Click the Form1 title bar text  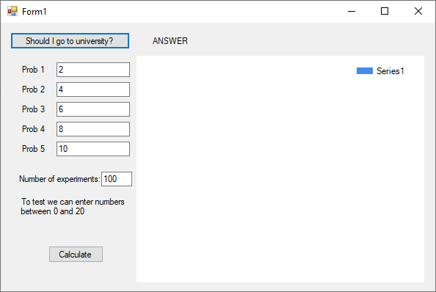pos(34,12)
